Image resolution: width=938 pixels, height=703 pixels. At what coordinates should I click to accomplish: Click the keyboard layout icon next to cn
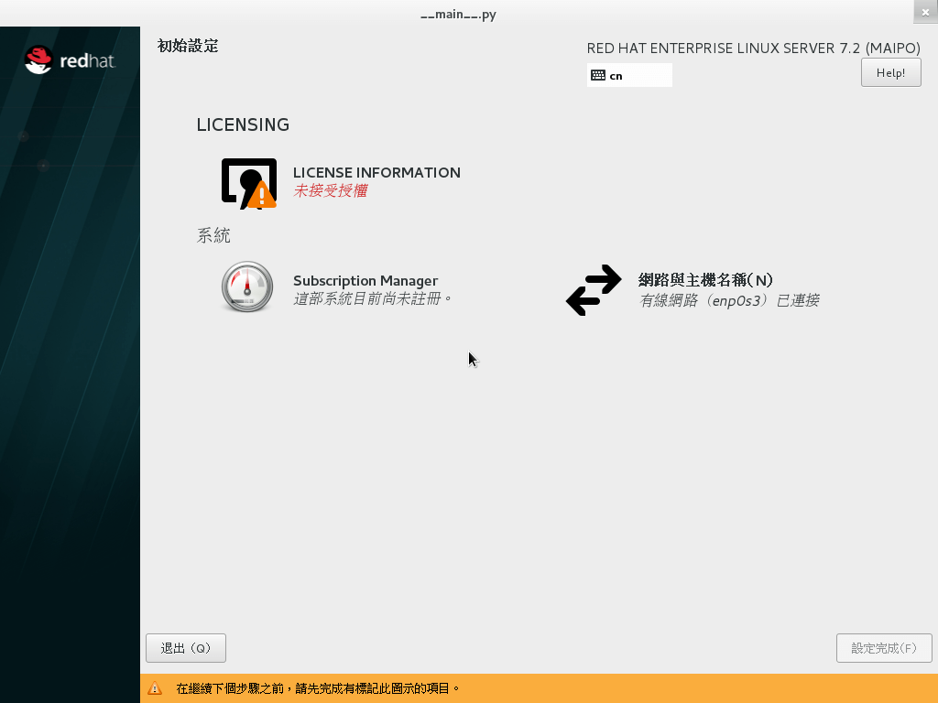pos(597,75)
